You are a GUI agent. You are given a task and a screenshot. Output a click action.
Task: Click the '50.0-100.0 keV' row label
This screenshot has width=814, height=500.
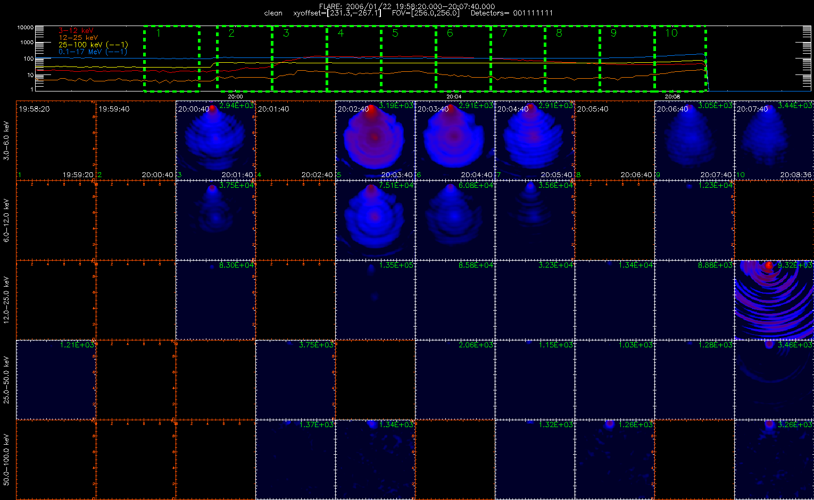coord(6,459)
